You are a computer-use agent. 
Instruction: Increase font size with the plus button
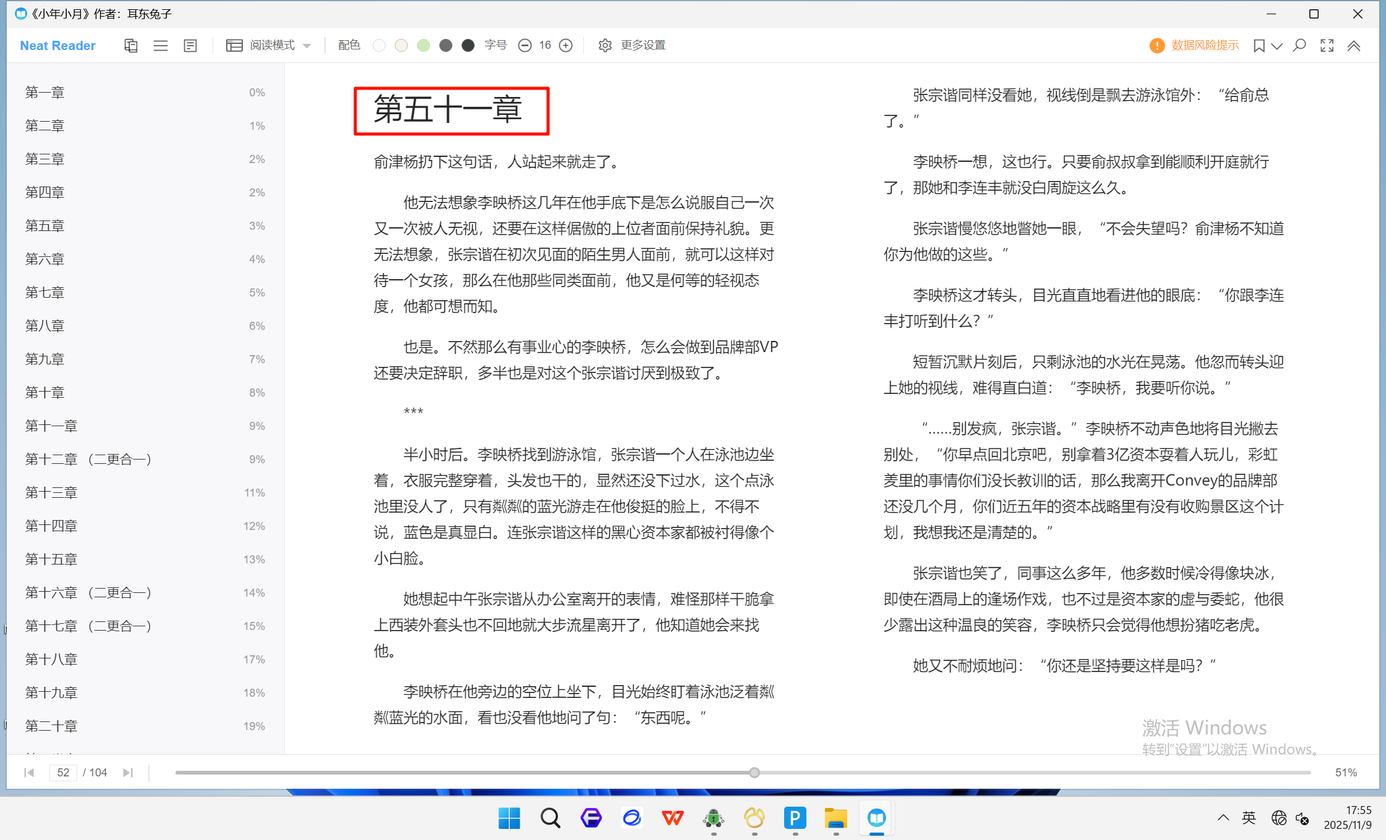(565, 46)
